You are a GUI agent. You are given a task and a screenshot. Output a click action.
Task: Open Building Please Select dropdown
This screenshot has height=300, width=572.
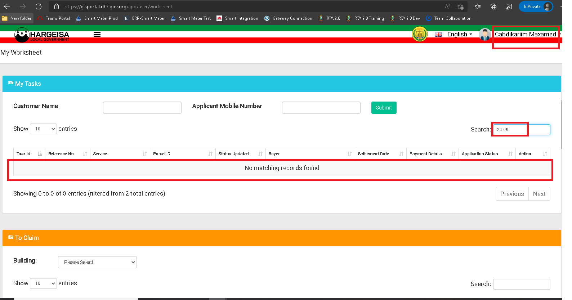click(x=97, y=262)
